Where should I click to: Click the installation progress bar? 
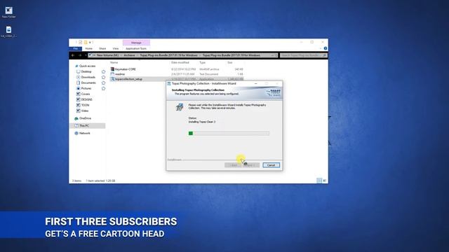tap(229, 133)
